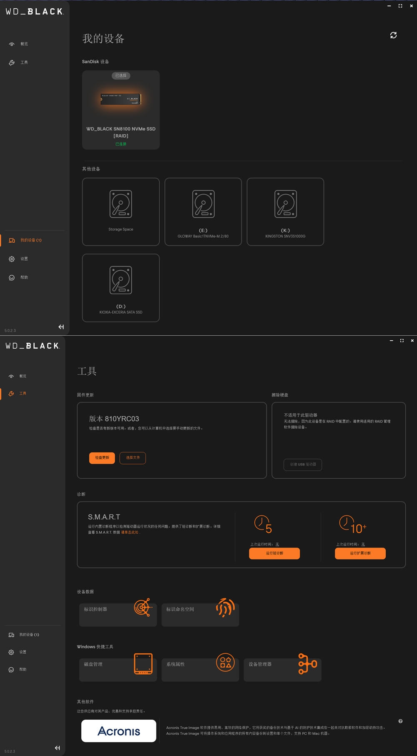This screenshot has height=756, width=417.
Task: Run the extended S.M.A.R.T diagnostic
Action: click(x=360, y=553)
